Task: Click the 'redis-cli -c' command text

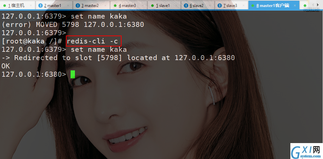Action: tap(92, 41)
